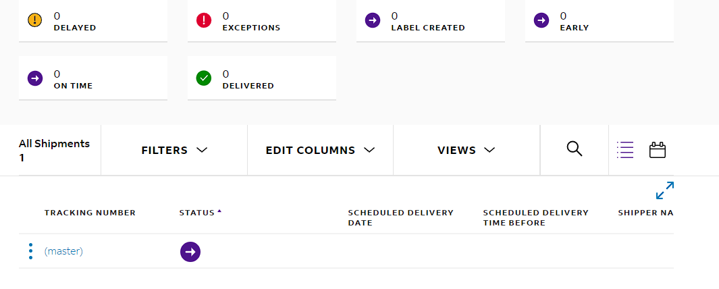Click the Exceptions red alert icon
This screenshot has width=719, height=289.
(x=204, y=20)
